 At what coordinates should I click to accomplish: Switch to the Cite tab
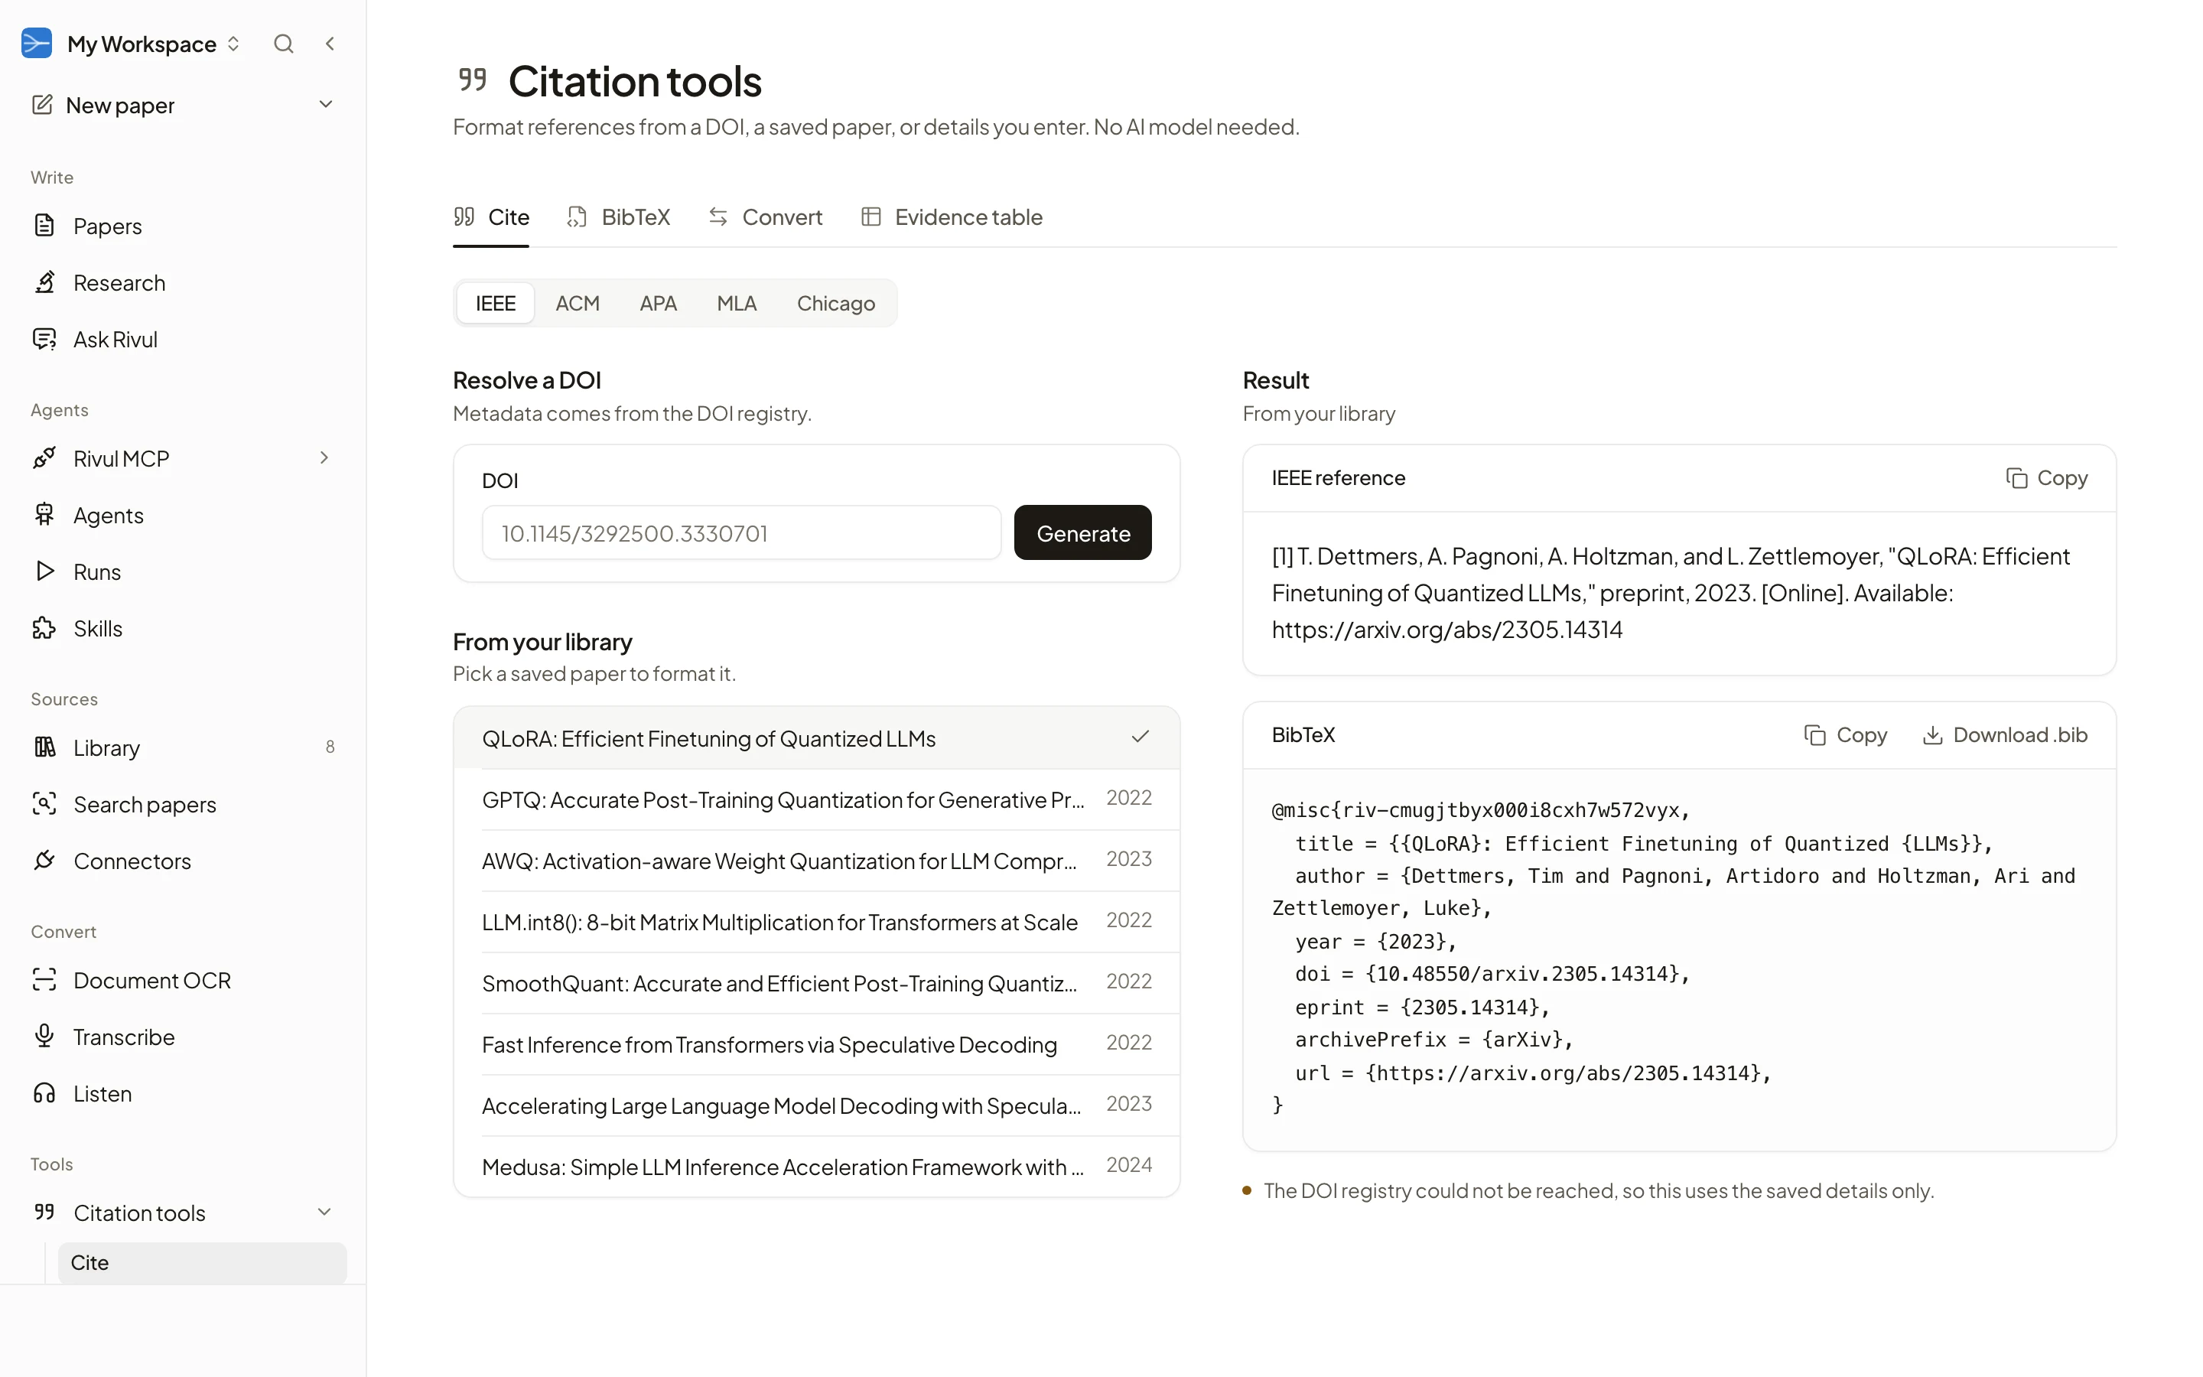[x=490, y=216]
